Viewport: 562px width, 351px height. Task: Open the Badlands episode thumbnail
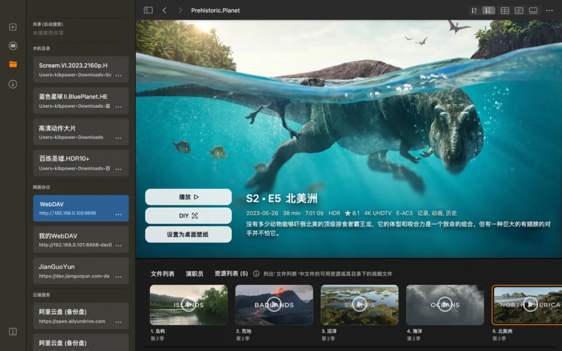(274, 305)
